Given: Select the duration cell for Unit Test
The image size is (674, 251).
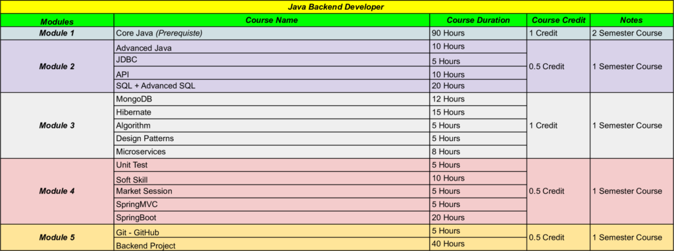Looking at the screenshot, I should click(479, 165).
